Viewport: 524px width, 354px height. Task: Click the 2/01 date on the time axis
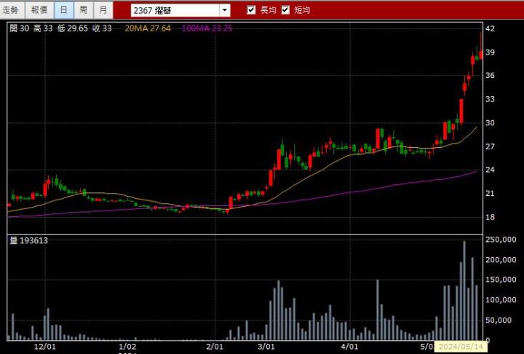click(214, 347)
